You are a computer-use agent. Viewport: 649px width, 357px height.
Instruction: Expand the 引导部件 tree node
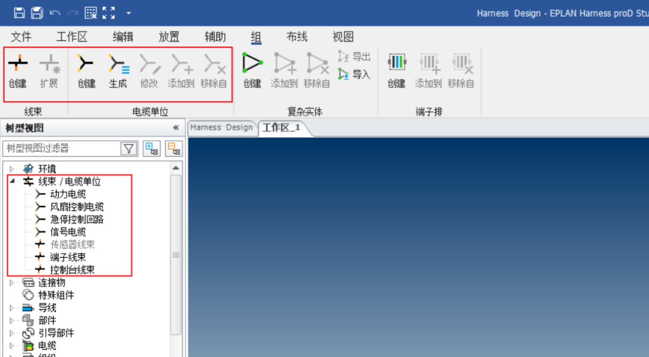pyautogui.click(x=11, y=334)
